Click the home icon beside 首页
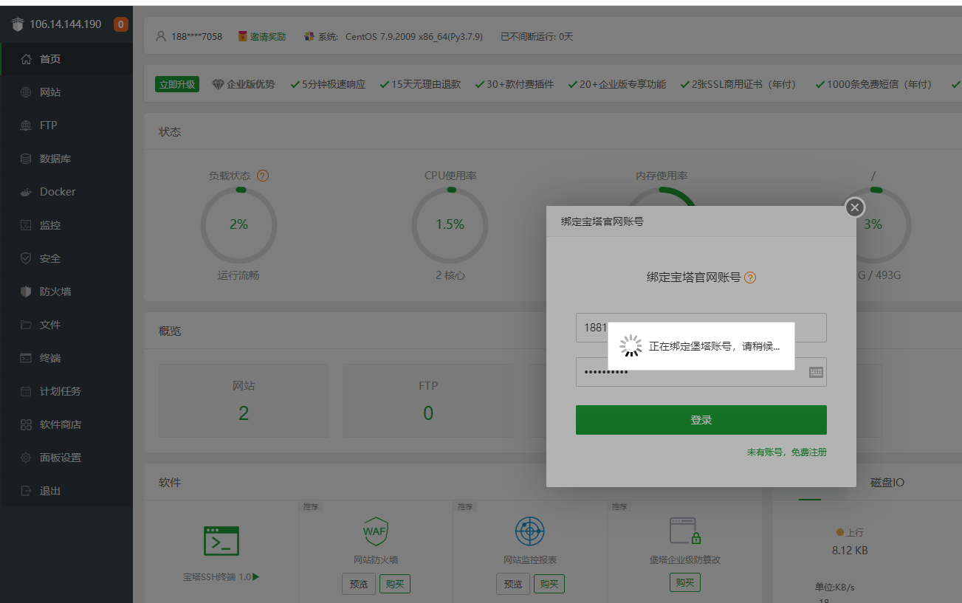 26,59
